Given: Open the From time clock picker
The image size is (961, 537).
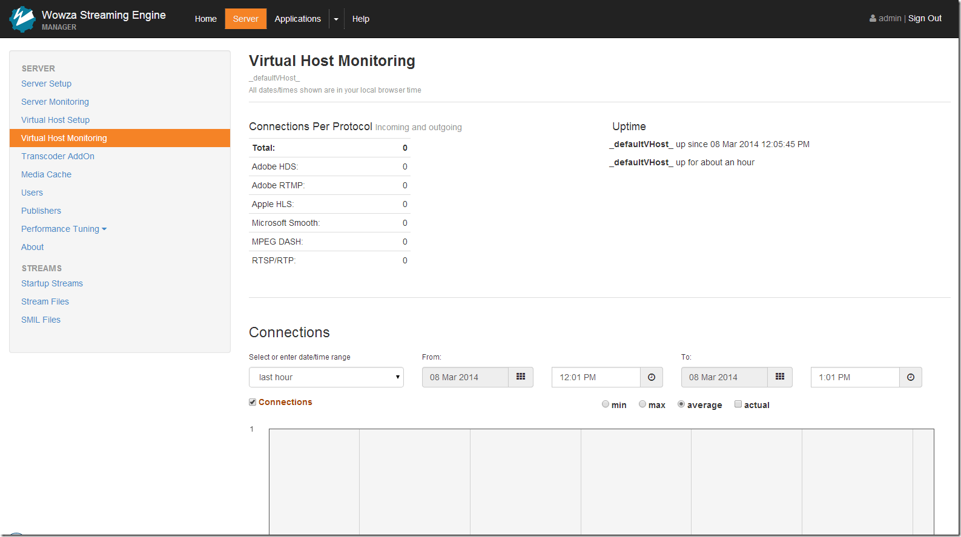Looking at the screenshot, I should pos(652,377).
